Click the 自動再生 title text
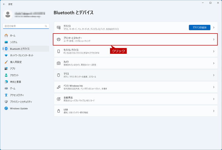 pyautogui.click(x=68, y=98)
